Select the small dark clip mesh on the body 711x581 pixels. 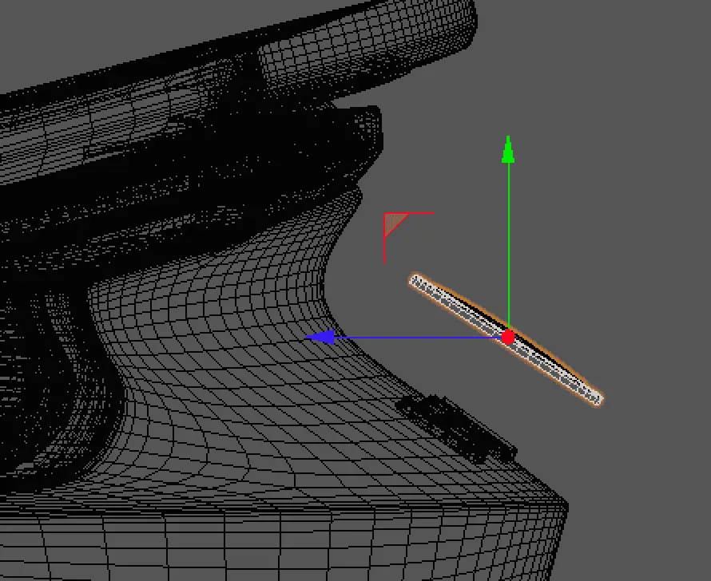[457, 429]
